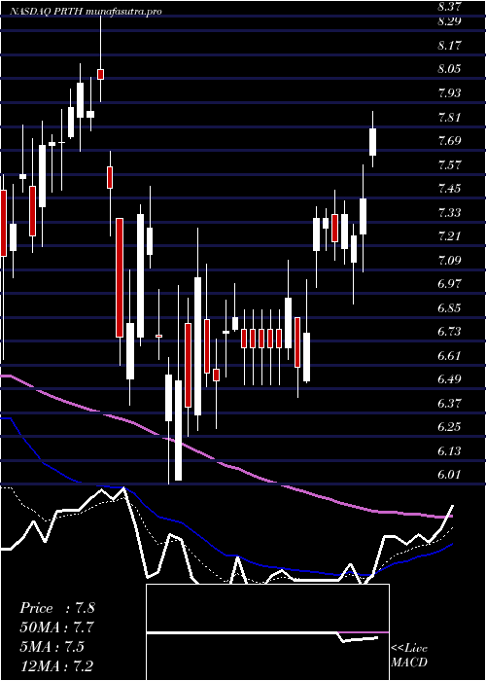Click the 6.01 price axis label
The height and width of the screenshot is (681, 486).
[x=451, y=475]
